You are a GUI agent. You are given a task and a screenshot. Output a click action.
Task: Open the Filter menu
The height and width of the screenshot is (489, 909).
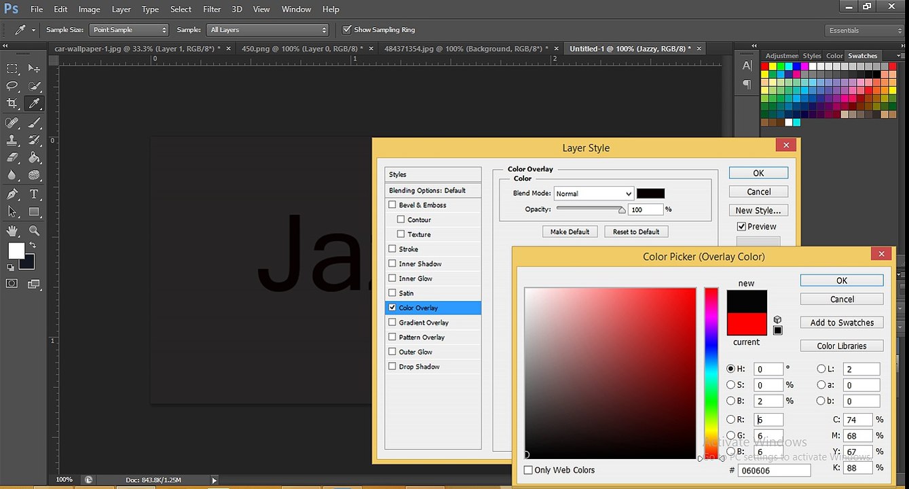(x=212, y=10)
